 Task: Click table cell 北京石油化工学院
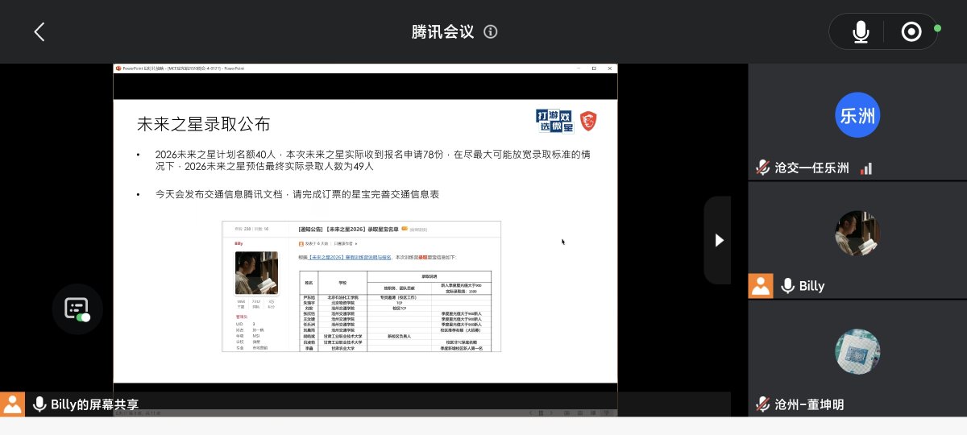click(342, 297)
